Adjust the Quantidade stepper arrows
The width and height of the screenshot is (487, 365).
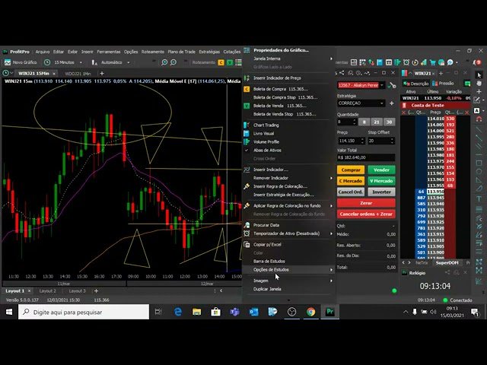click(355, 122)
